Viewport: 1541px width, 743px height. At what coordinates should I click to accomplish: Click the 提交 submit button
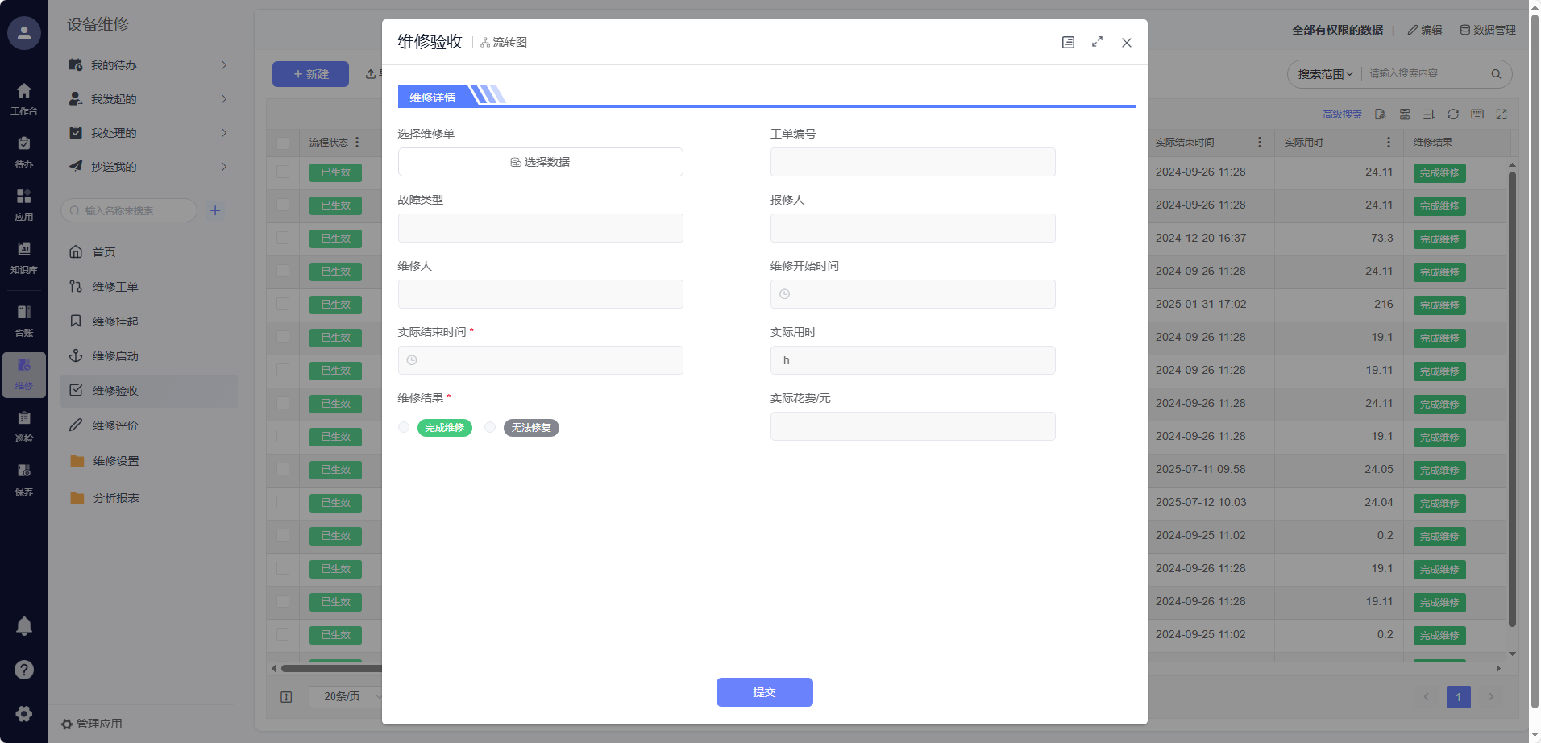point(764,692)
